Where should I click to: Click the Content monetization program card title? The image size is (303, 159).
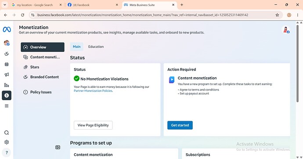coord(93,155)
